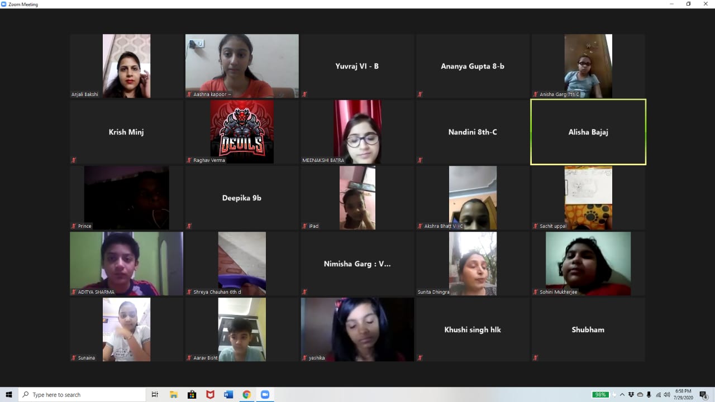This screenshot has width=715, height=402.
Task: Launch Microsoft Word from taskbar
Action: click(228, 395)
